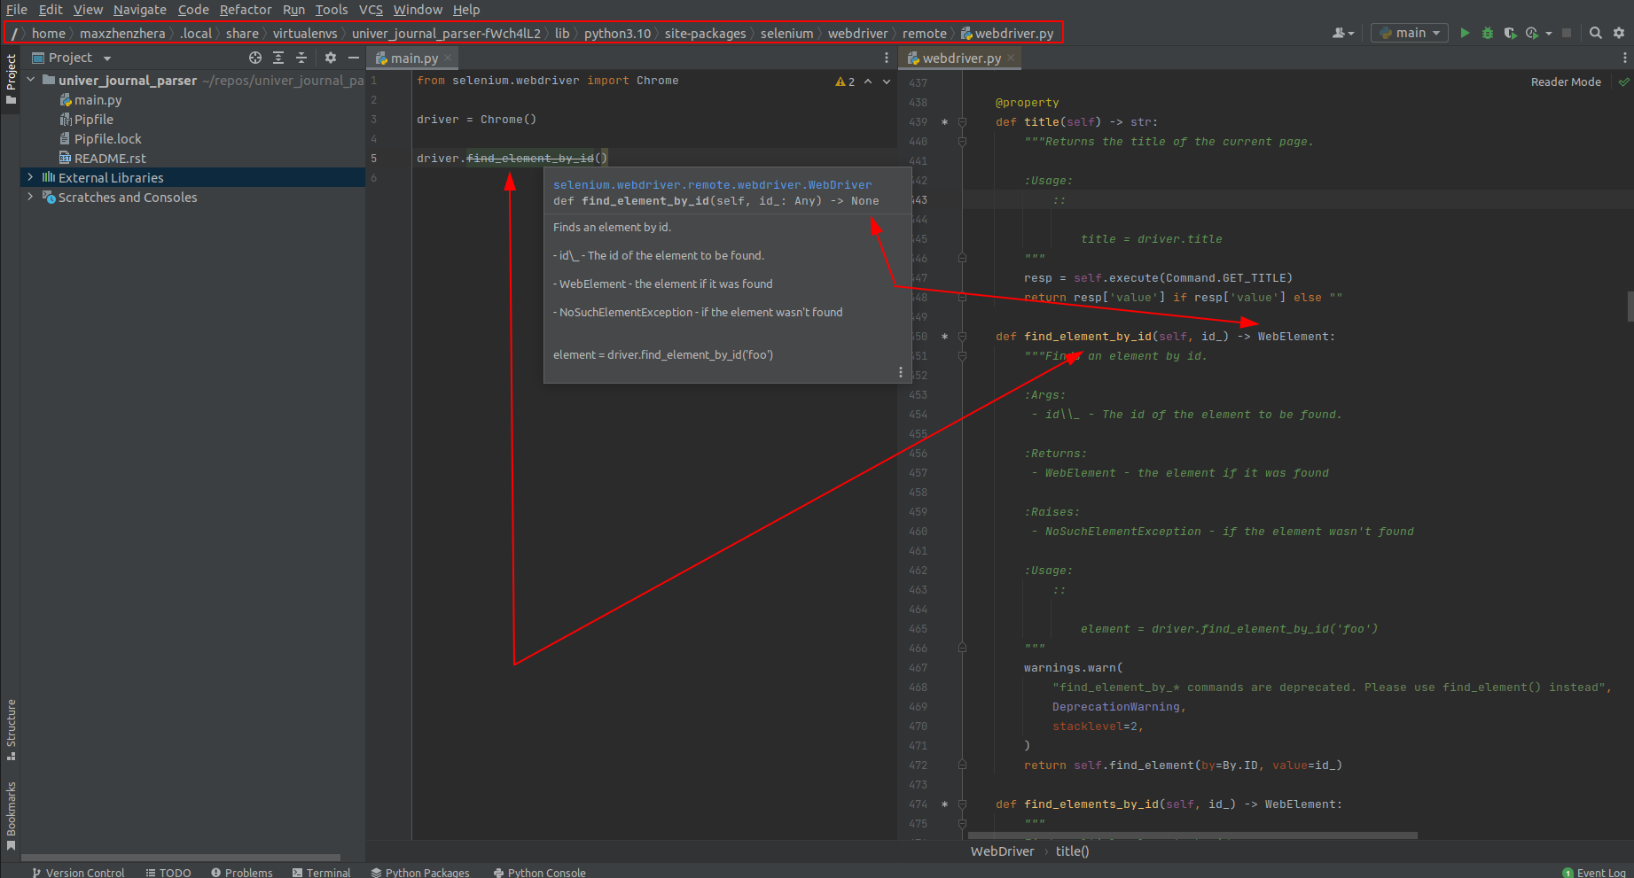Expand External Libraries node
Image resolution: width=1634 pixels, height=878 pixels.
pyautogui.click(x=31, y=177)
